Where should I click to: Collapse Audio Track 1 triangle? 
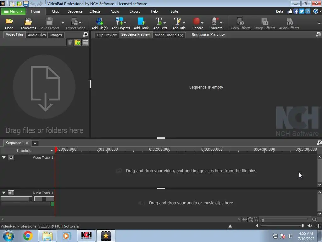click(x=4, y=193)
